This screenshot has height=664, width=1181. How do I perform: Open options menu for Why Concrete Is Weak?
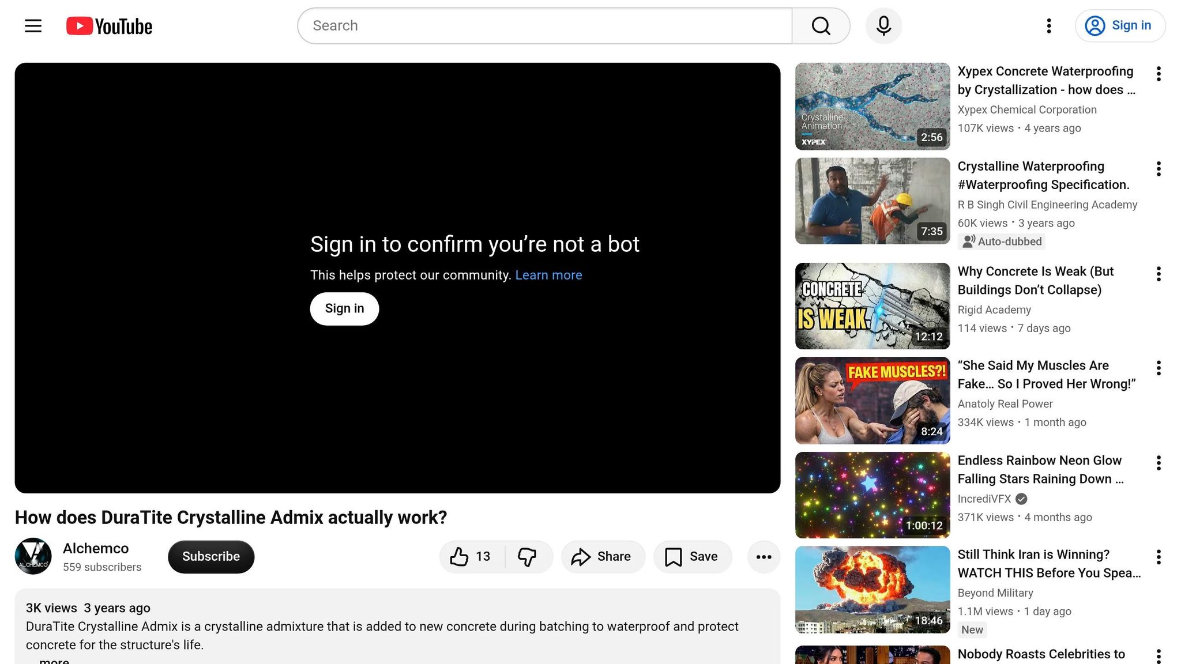coord(1159,274)
